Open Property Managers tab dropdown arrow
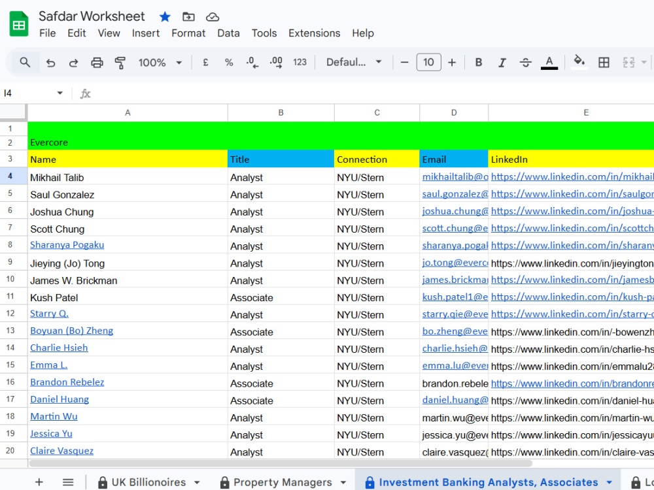654x490 pixels. pyautogui.click(x=343, y=483)
